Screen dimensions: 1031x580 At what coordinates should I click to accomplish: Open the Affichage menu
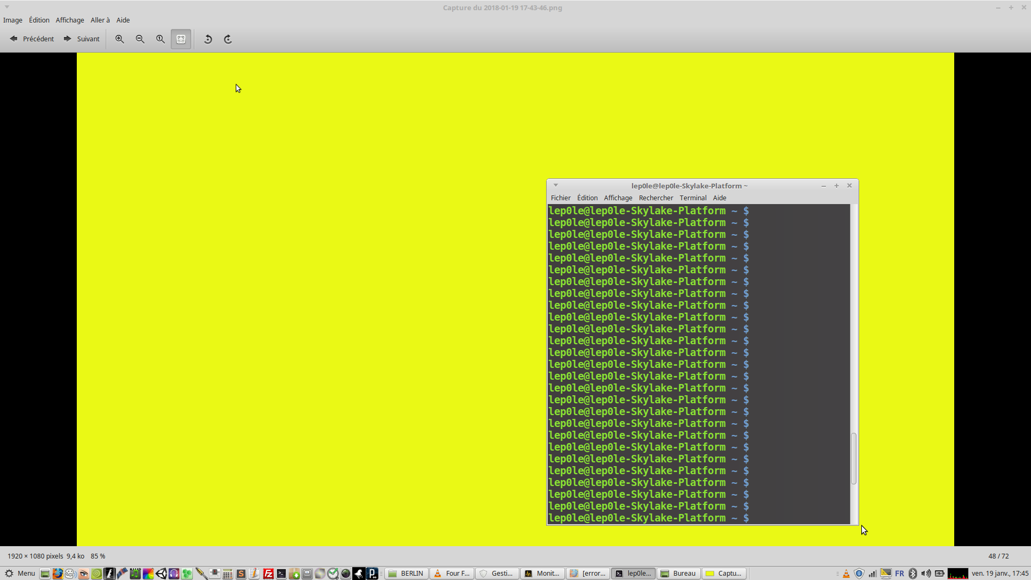click(70, 20)
